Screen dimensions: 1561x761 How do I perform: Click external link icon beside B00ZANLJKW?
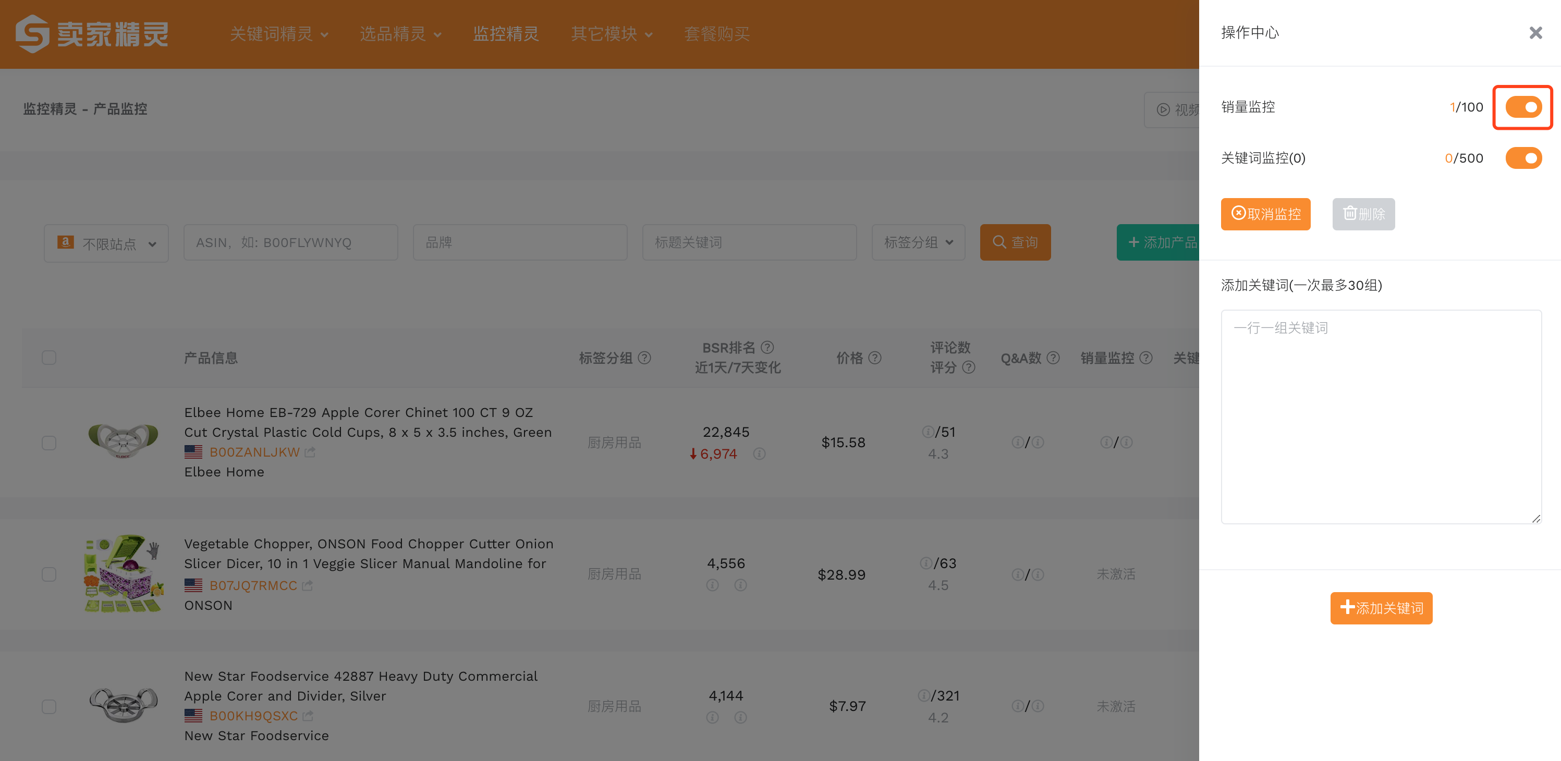coord(310,452)
